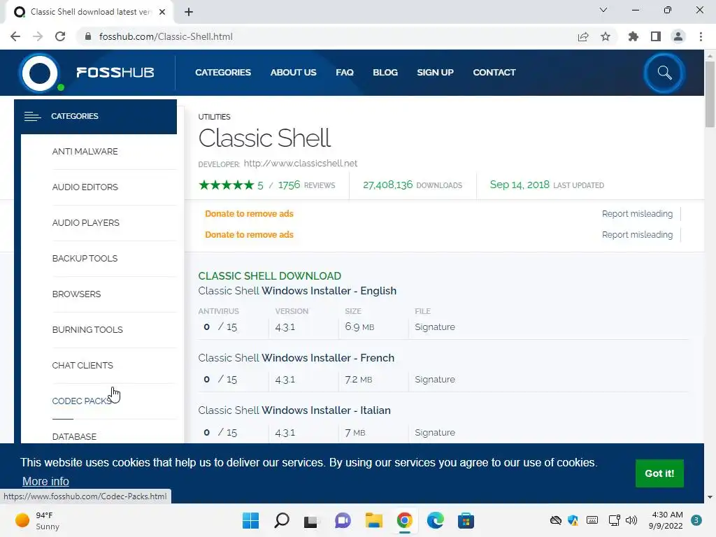This screenshot has height=537, width=716.
Task: Toggle the Chrome side panel icon
Action: pos(656,36)
